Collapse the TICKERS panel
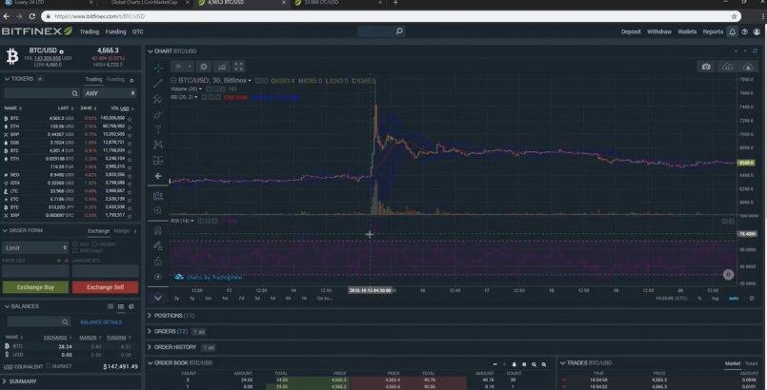The image size is (767, 390). tap(7, 79)
